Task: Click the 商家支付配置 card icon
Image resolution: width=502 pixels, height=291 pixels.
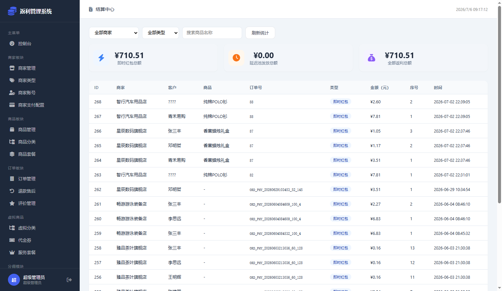Action: (12, 105)
